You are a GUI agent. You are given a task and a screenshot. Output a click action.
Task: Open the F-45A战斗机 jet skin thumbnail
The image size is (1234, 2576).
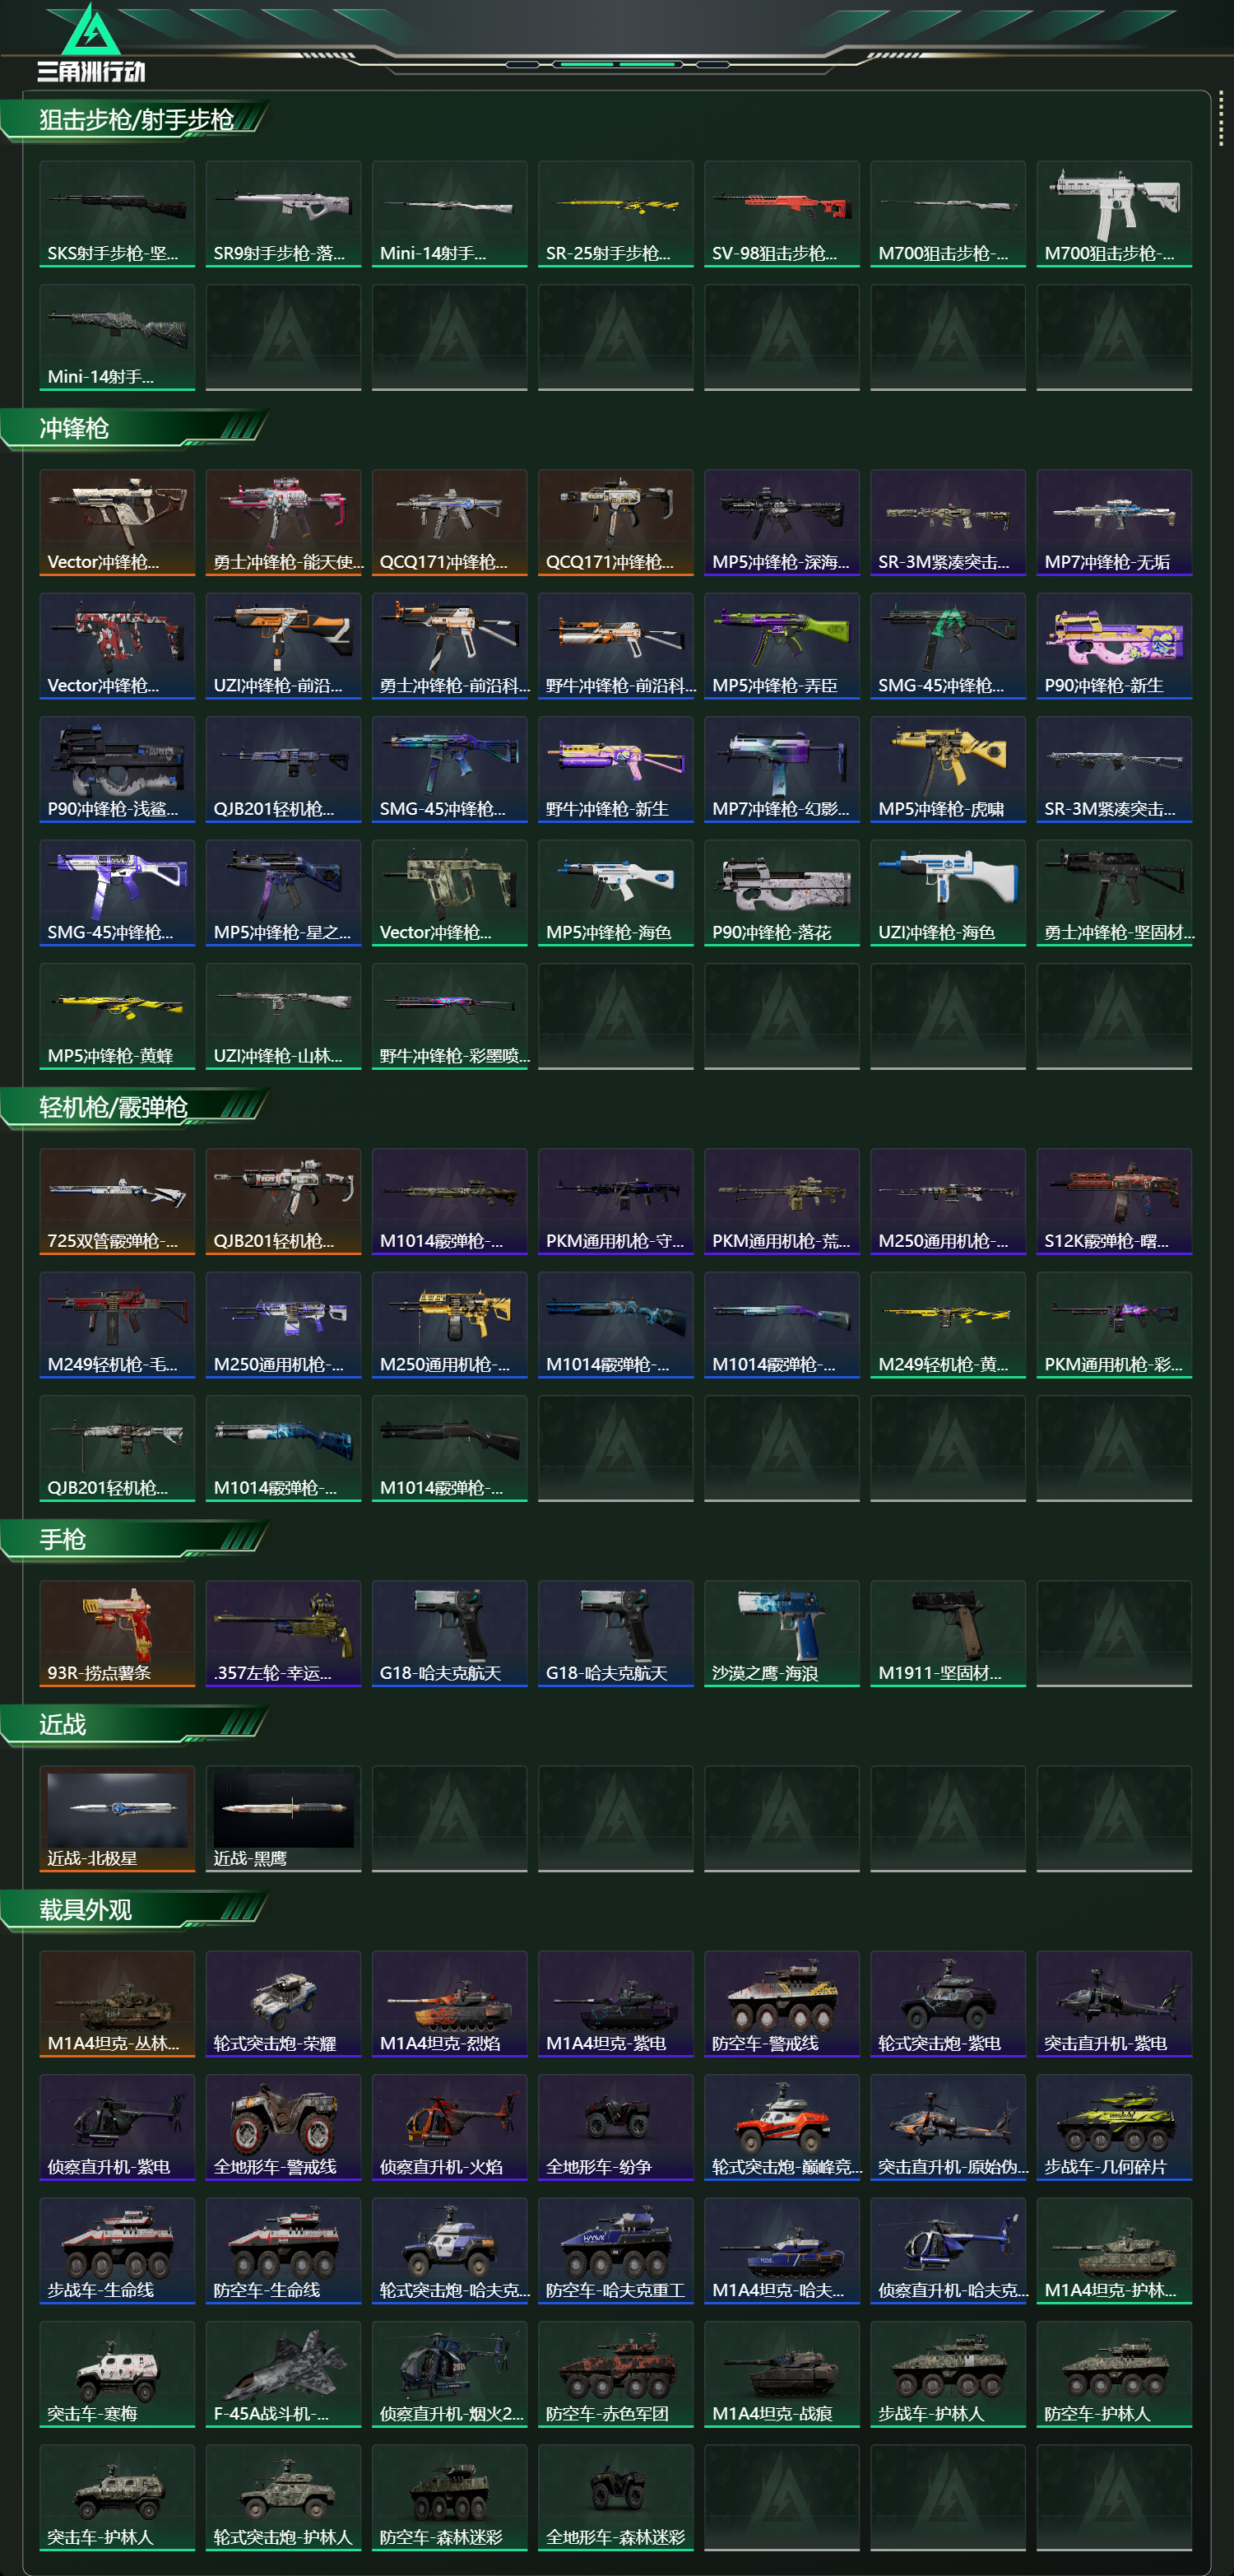(x=283, y=2374)
